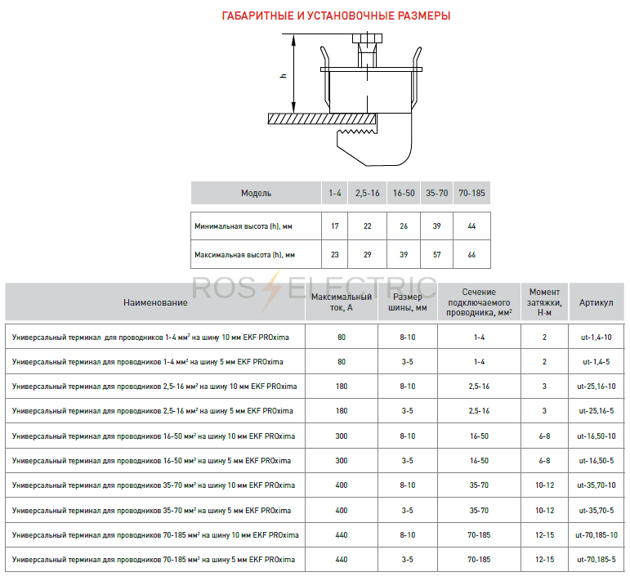Click article ut-1,4-10

point(596,337)
